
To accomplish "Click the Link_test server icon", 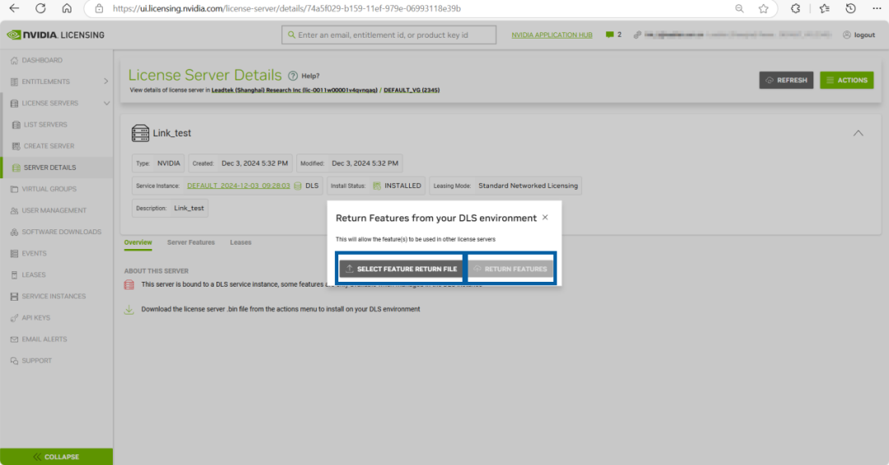I will pyautogui.click(x=140, y=133).
